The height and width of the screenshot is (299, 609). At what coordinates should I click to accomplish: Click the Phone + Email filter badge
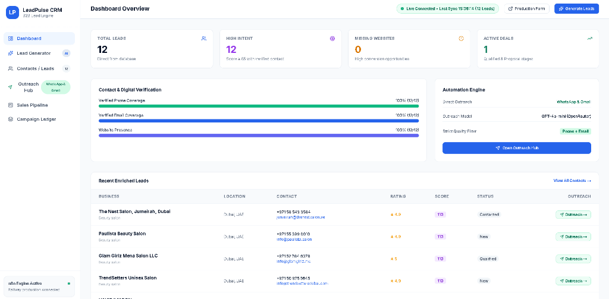(575, 131)
